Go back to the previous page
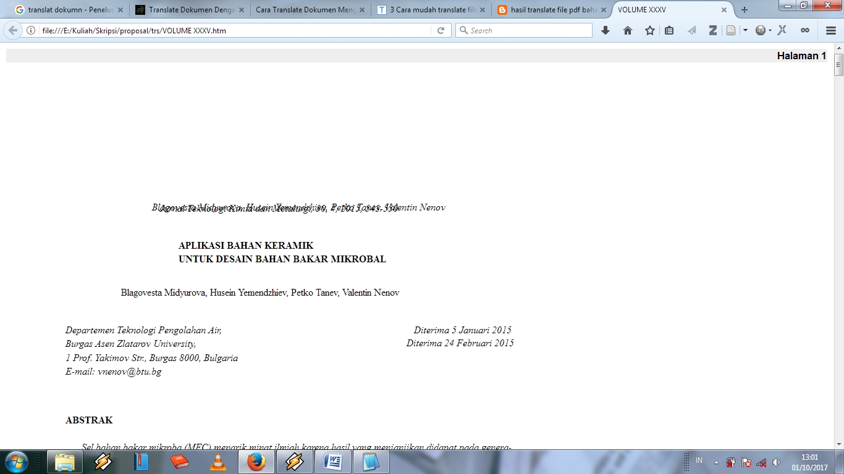The image size is (844, 474). pos(13,30)
